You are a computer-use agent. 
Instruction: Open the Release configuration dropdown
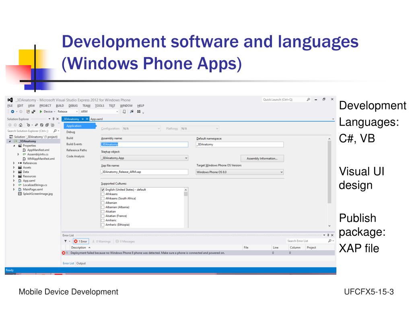coord(68,112)
